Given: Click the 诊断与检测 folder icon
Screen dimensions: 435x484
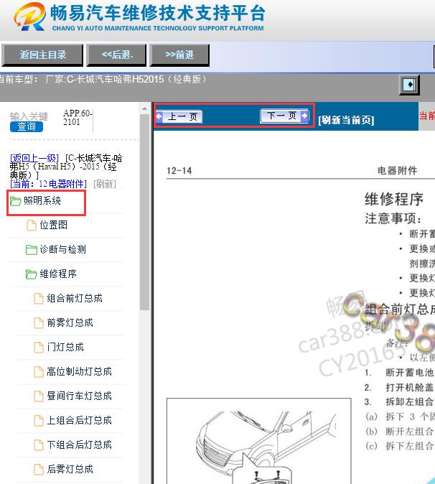Looking at the screenshot, I should [x=31, y=249].
